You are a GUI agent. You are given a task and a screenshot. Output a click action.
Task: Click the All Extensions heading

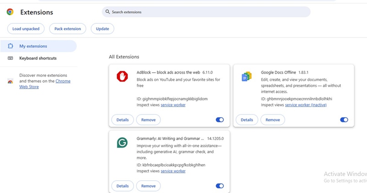(124, 57)
